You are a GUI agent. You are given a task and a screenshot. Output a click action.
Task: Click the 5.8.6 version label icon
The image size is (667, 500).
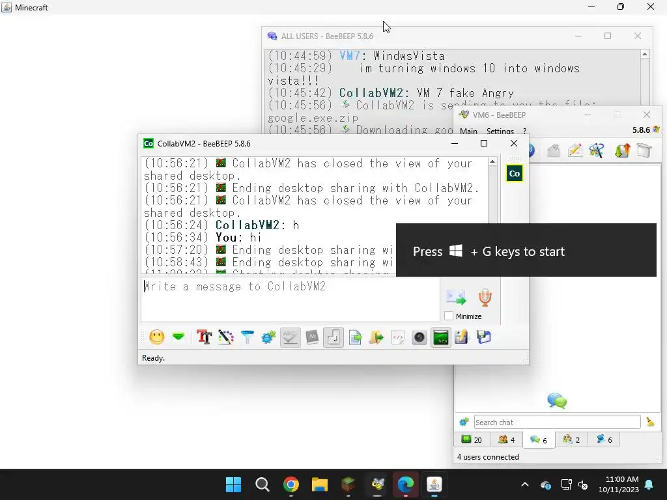tap(657, 130)
